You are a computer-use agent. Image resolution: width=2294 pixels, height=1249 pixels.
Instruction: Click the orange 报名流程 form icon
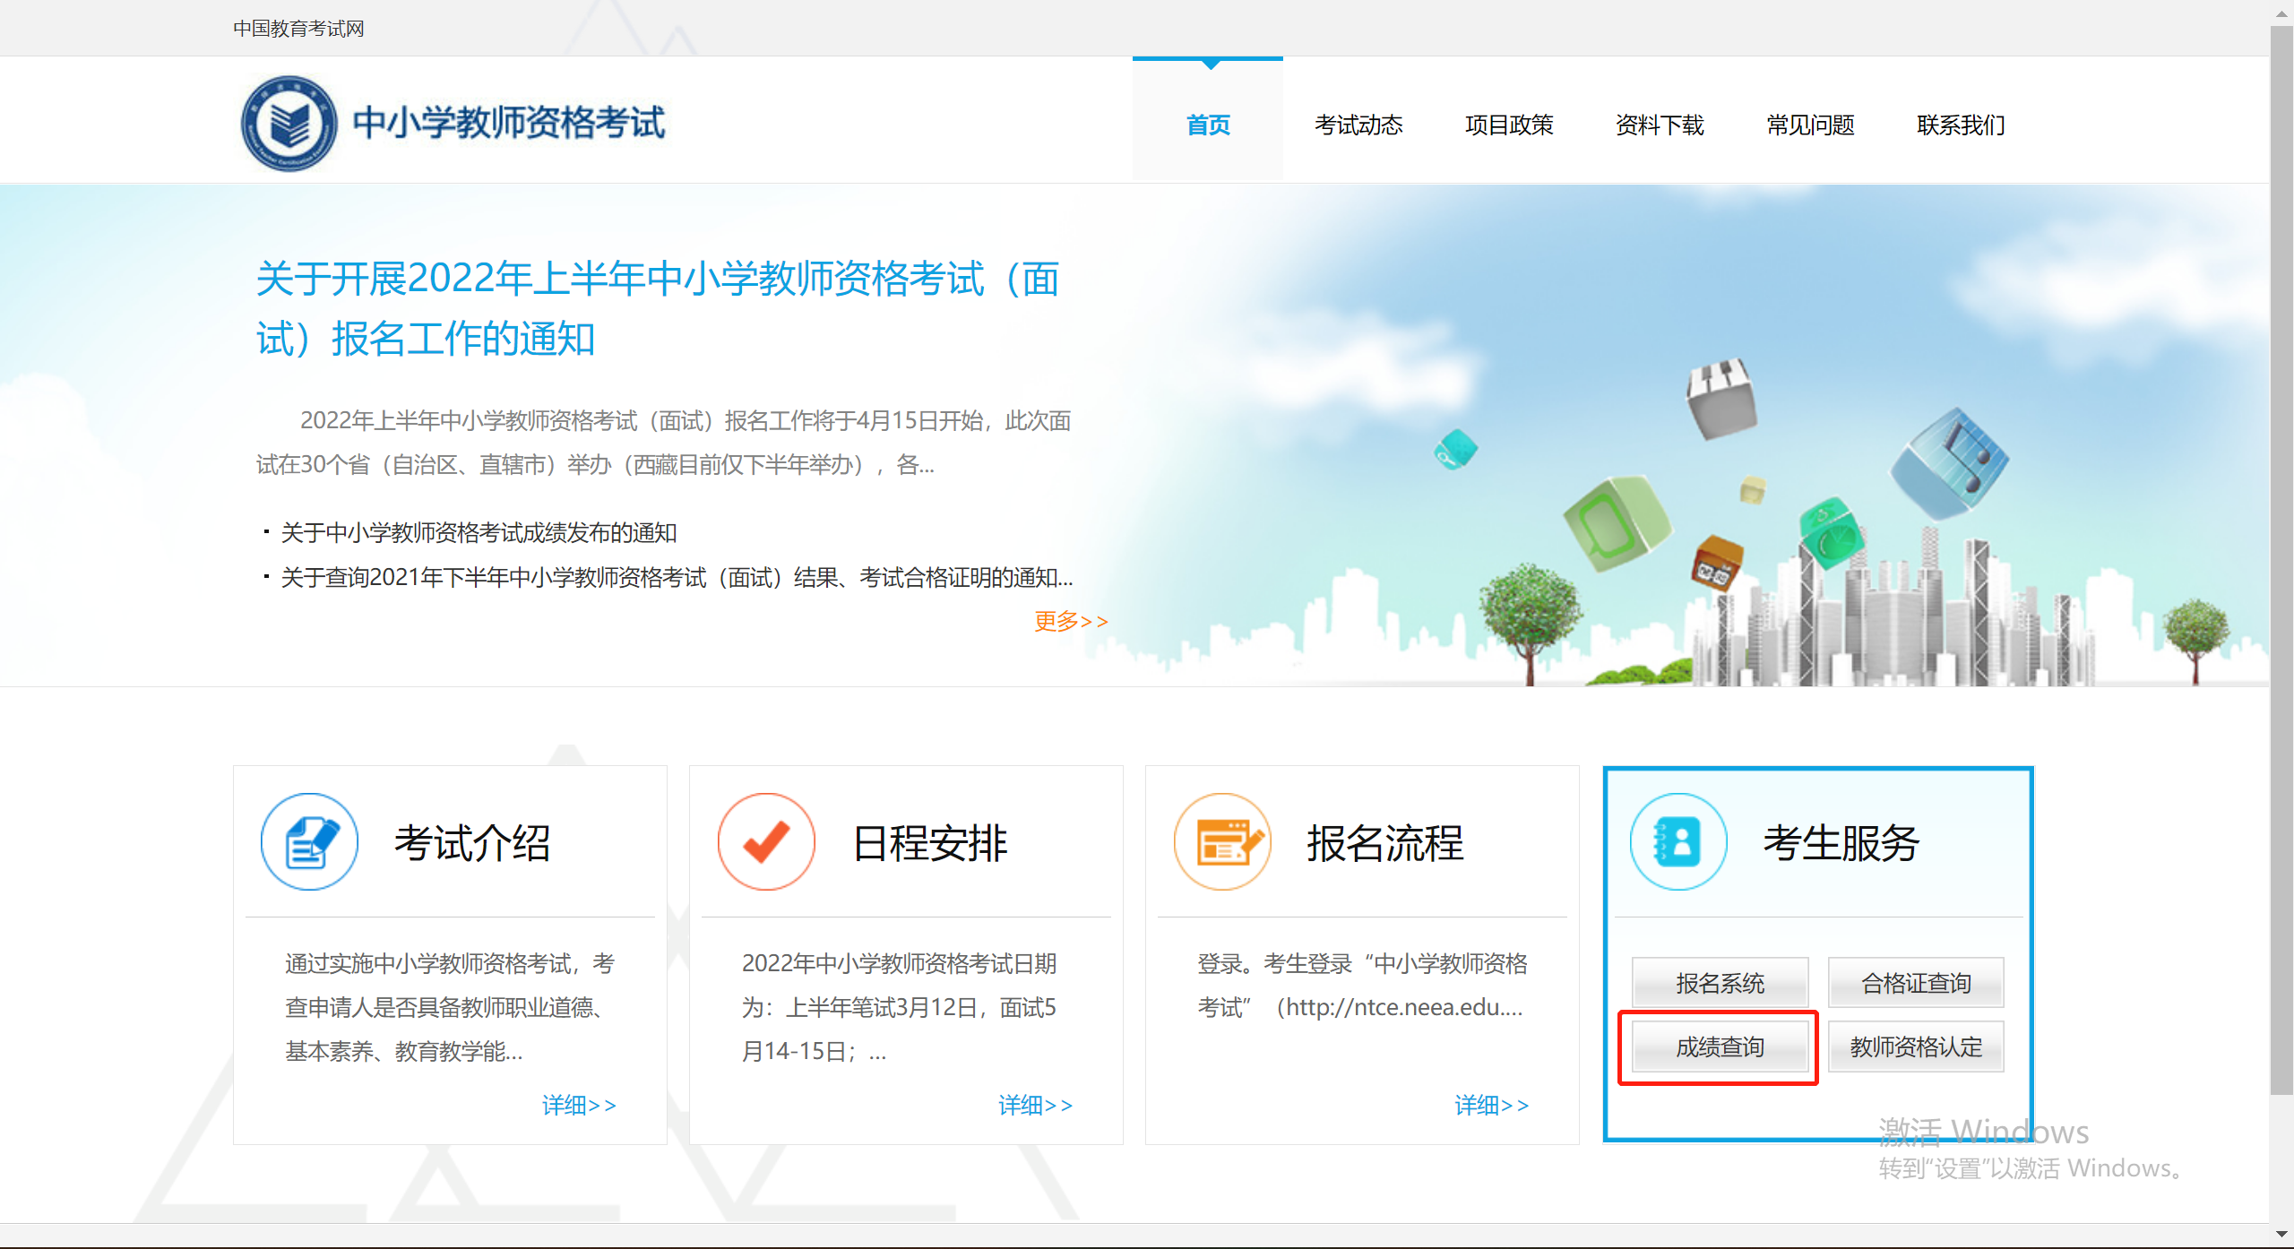point(1222,842)
